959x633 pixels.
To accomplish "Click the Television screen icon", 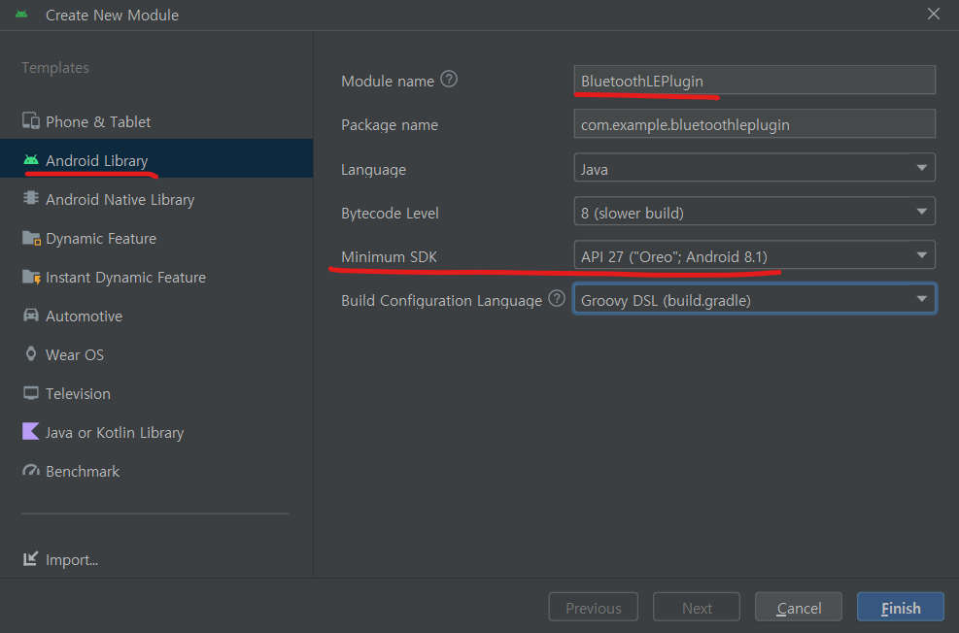I will (30, 393).
